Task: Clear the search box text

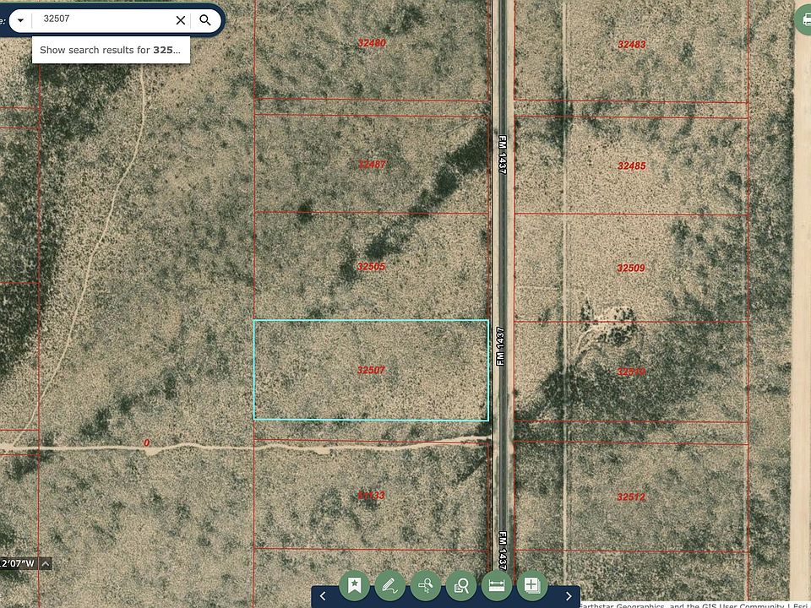Action: point(181,20)
